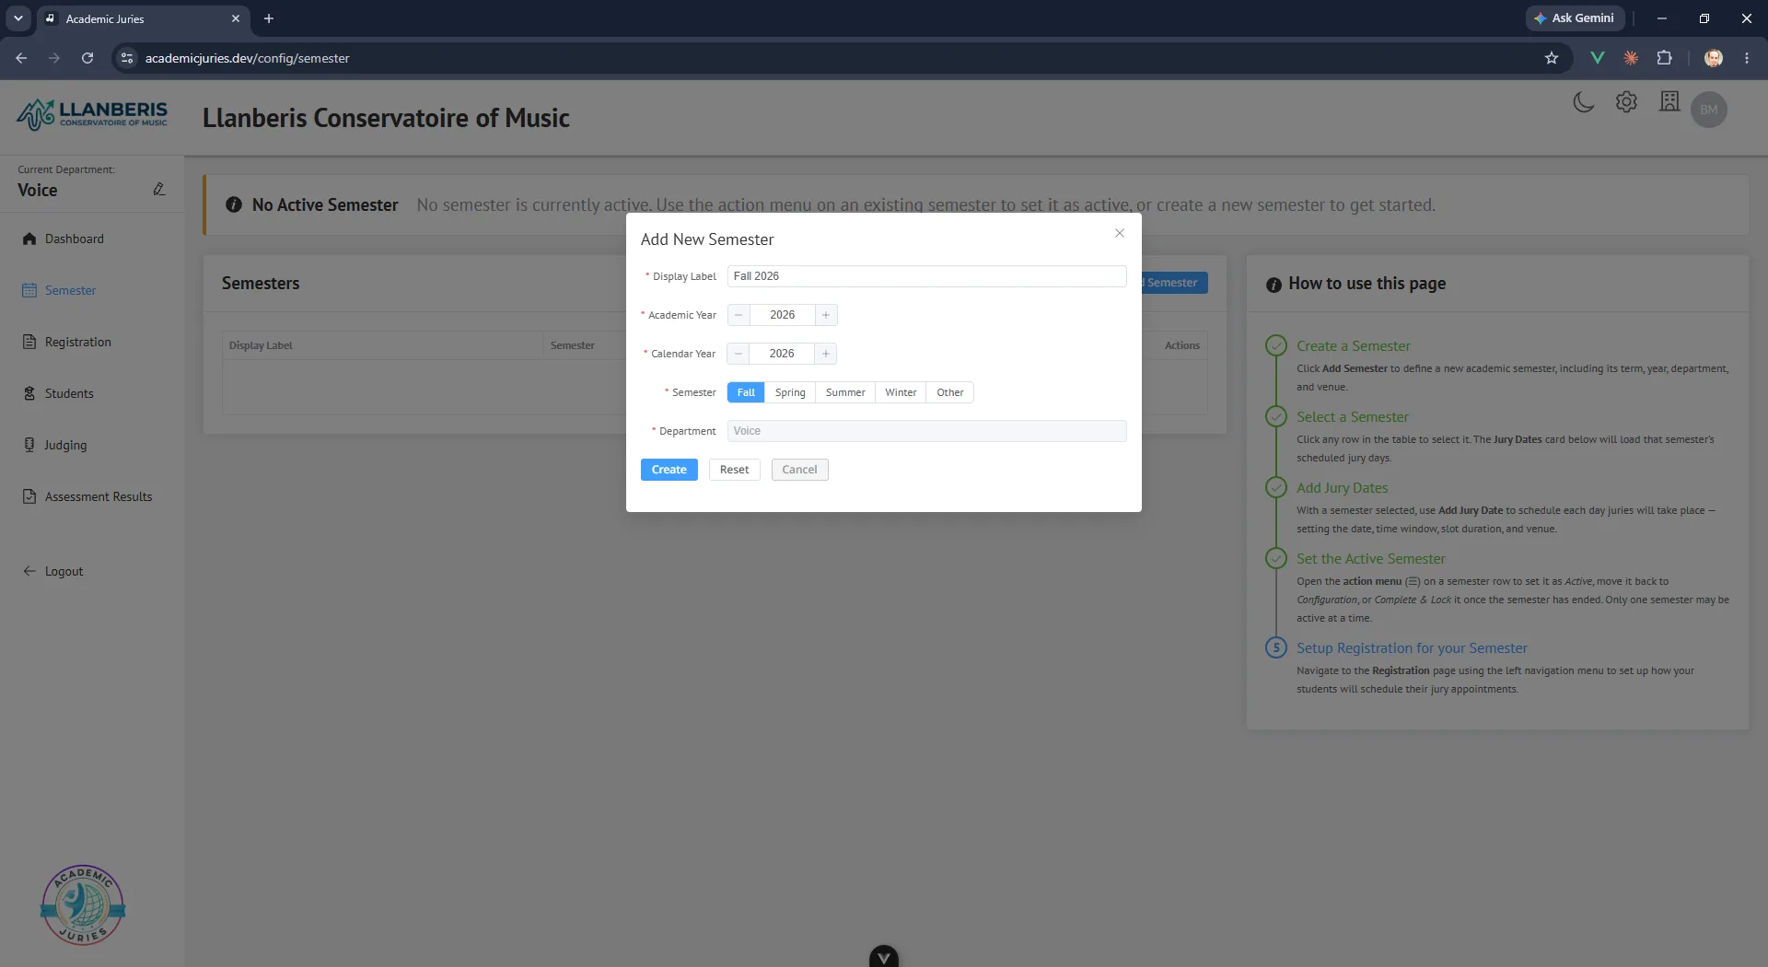Cancel the new semester dialog

(x=800, y=470)
